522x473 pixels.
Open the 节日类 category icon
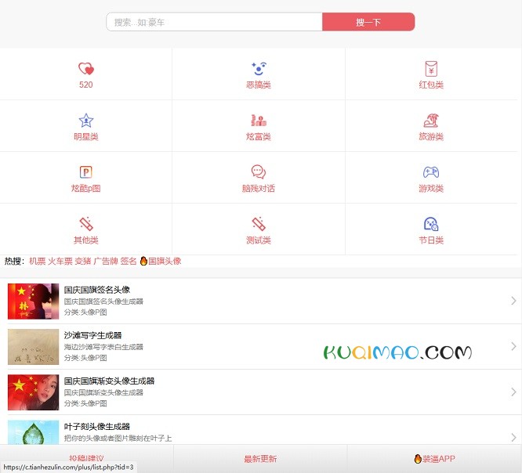[x=431, y=224]
